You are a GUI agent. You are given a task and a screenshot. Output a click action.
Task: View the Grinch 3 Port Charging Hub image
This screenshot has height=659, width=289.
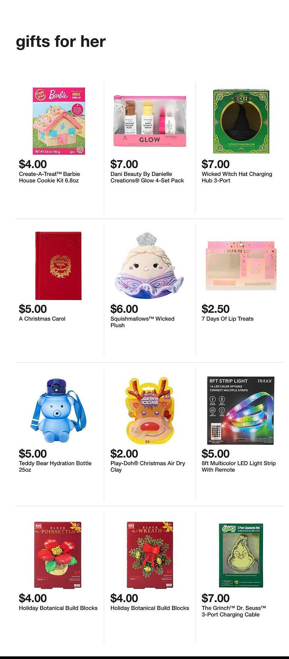[241, 555]
